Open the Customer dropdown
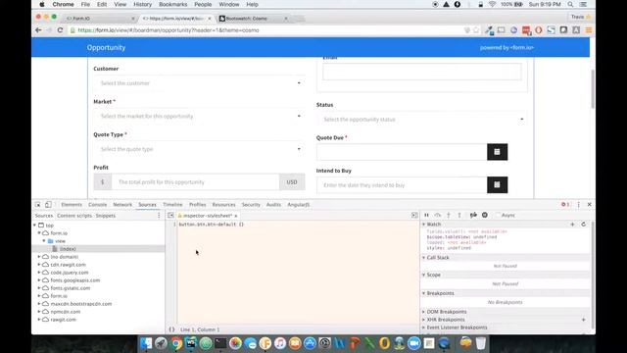This screenshot has height=353, width=627. [199, 83]
